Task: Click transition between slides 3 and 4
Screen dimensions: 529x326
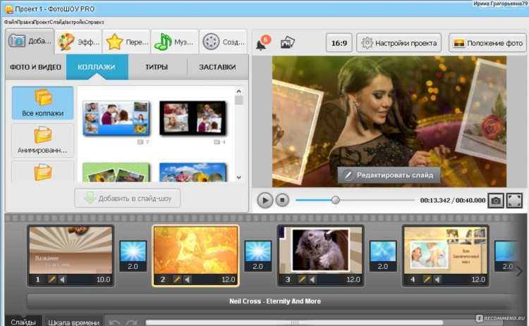Action: 383,256
